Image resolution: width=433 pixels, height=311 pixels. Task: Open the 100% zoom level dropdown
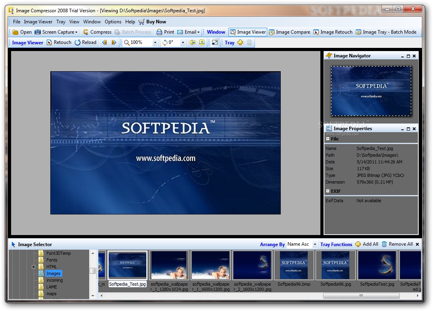coord(155,43)
